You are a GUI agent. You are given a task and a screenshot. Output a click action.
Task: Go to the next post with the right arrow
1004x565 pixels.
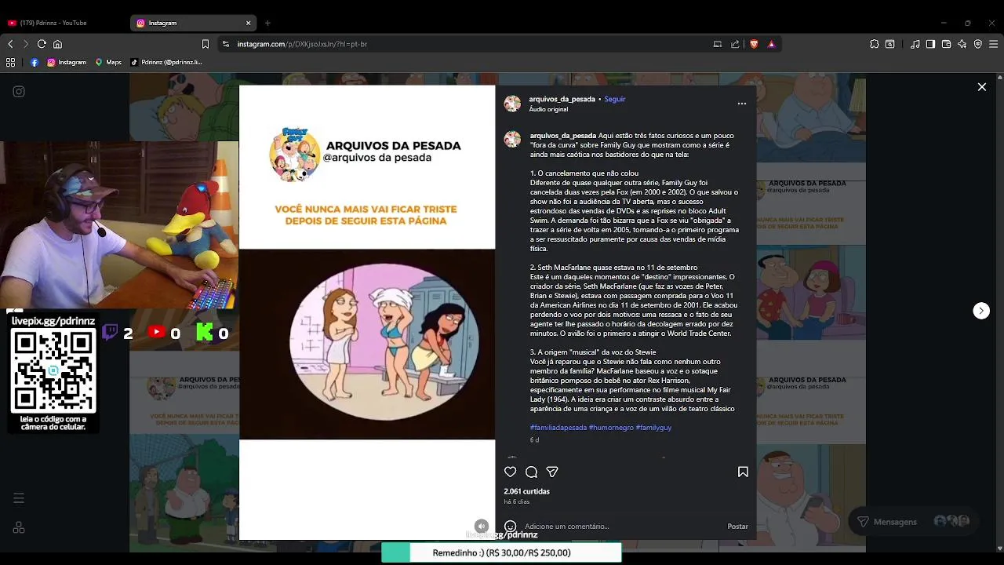point(981,311)
